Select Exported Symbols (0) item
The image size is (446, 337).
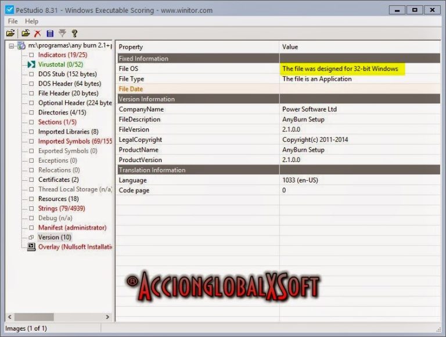click(x=68, y=151)
